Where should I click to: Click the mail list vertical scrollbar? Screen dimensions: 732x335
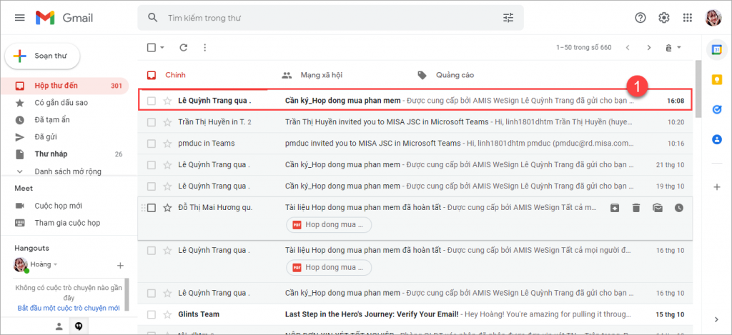click(x=698, y=89)
